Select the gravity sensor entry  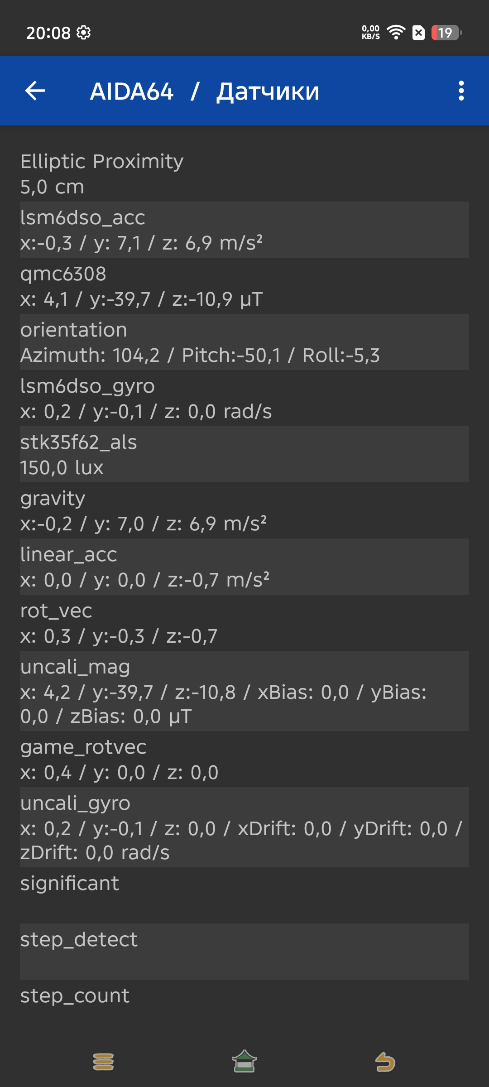click(x=244, y=511)
